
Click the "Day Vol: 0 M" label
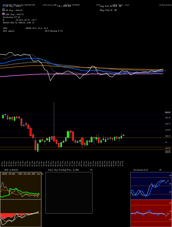108,10
